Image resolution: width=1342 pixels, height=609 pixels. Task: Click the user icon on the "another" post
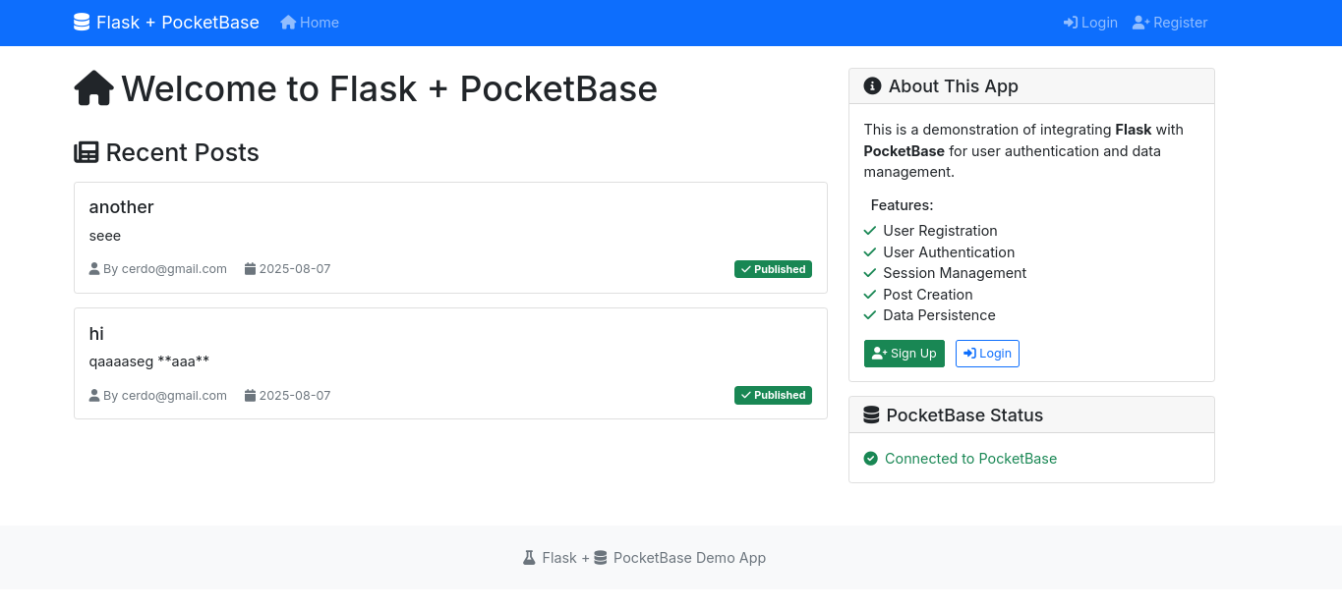click(x=94, y=268)
